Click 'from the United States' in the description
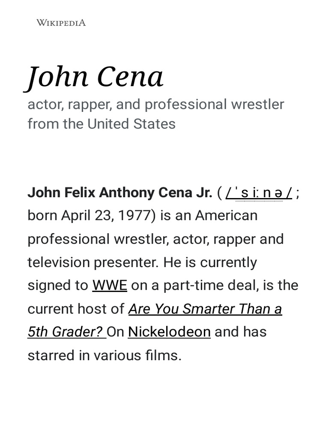The image size is (329, 439). (102, 124)
